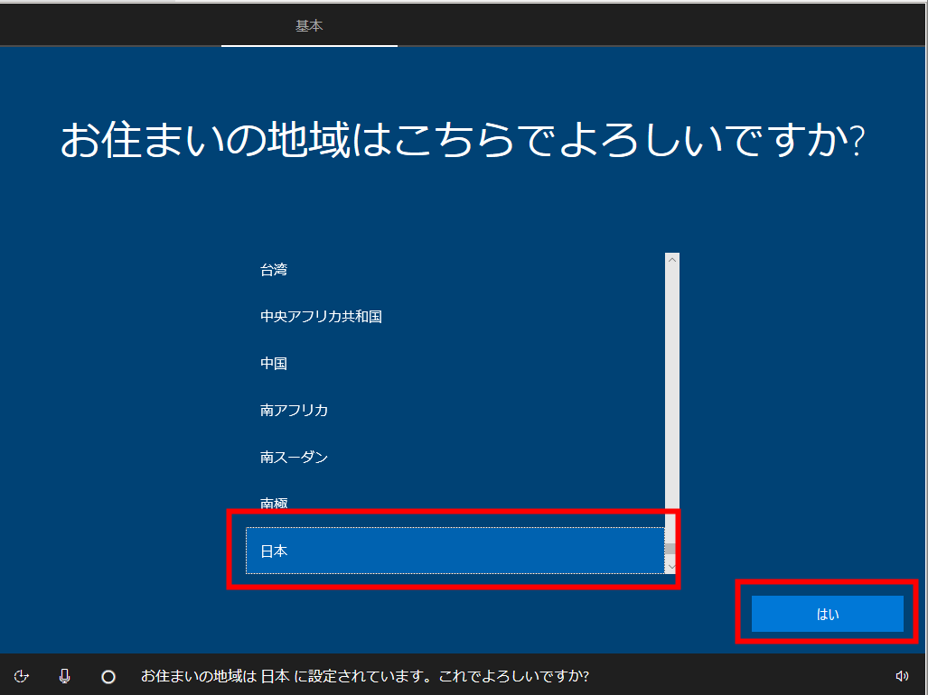Pick 中国 in the region list
The width and height of the screenshot is (928, 695).
[x=455, y=364]
